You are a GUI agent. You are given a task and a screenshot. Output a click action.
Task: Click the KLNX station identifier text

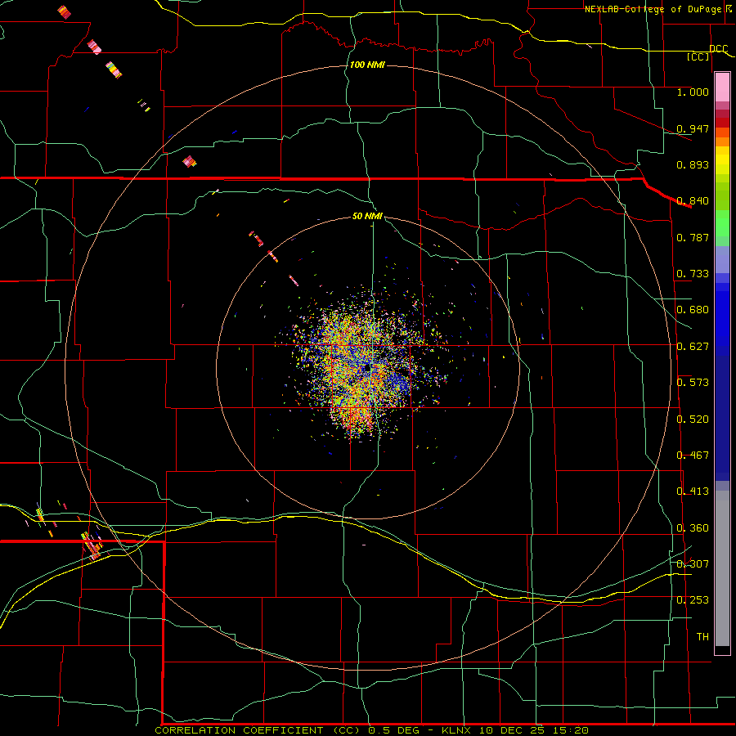(458, 730)
